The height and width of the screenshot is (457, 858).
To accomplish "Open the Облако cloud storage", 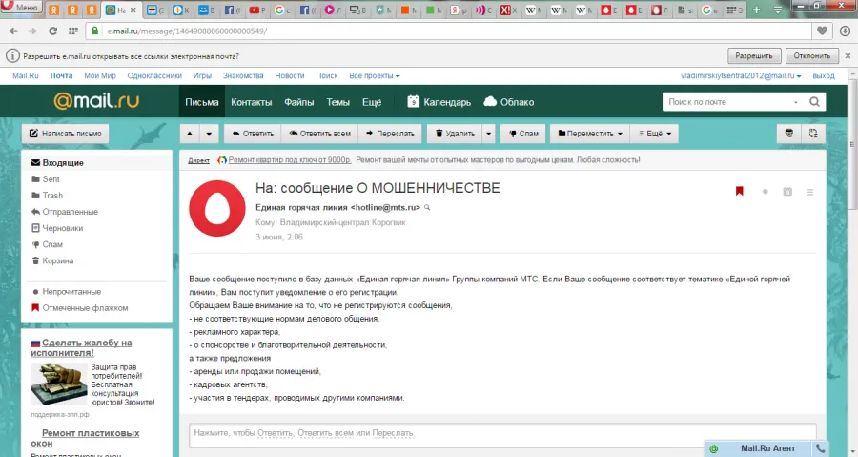I will coord(509,102).
